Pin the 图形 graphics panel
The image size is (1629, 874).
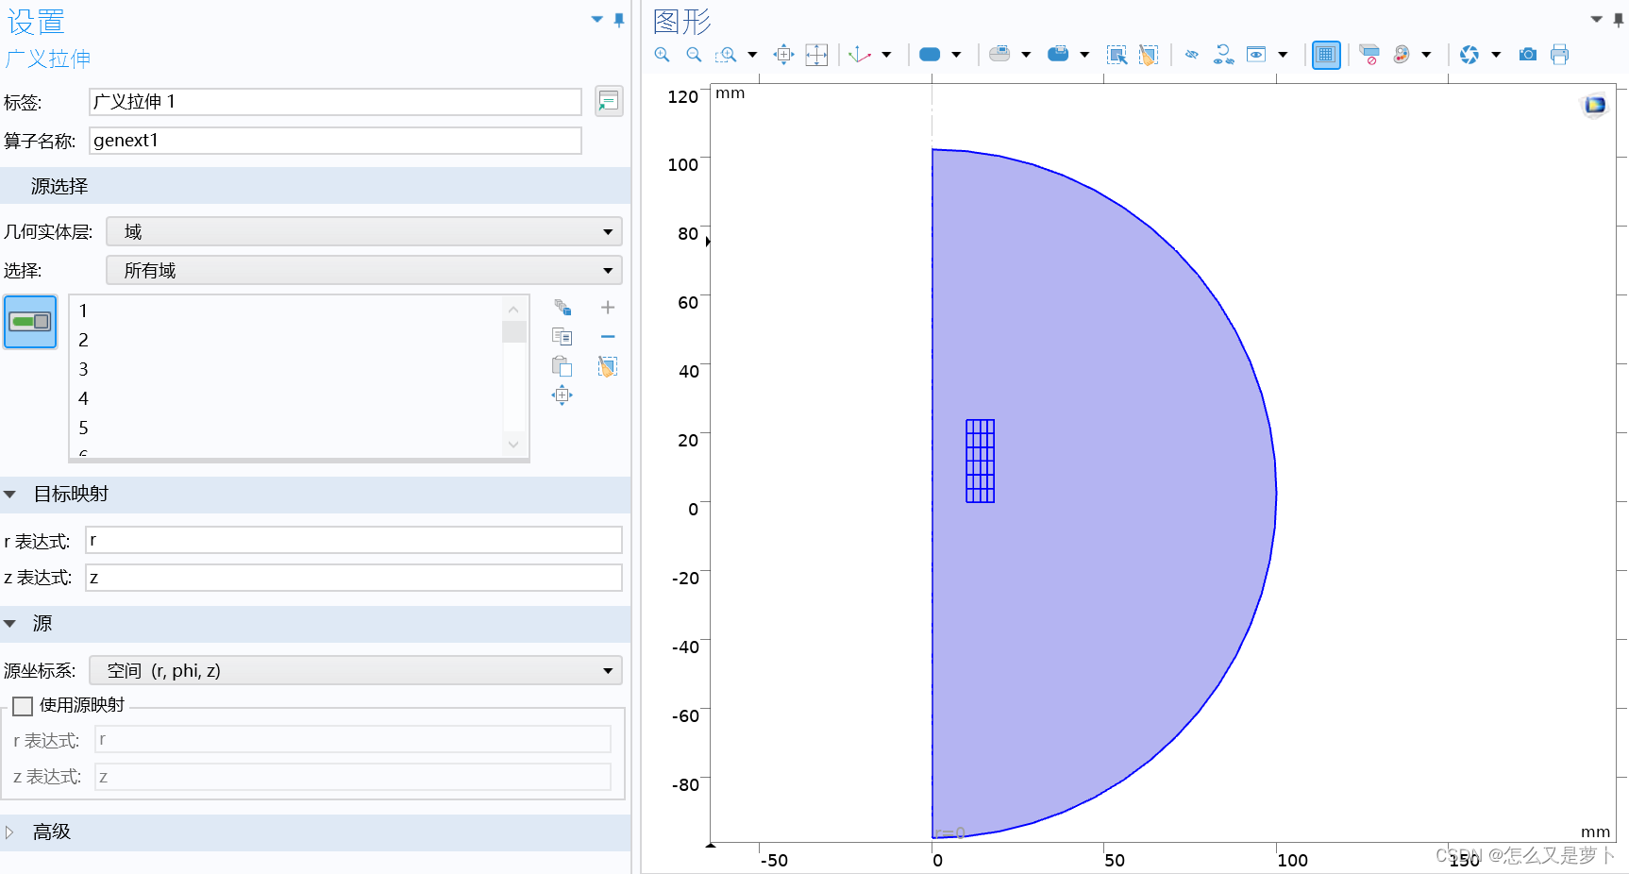pos(1619,20)
